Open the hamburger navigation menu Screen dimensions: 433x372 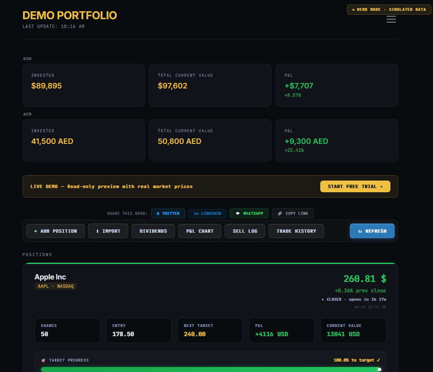click(x=391, y=19)
